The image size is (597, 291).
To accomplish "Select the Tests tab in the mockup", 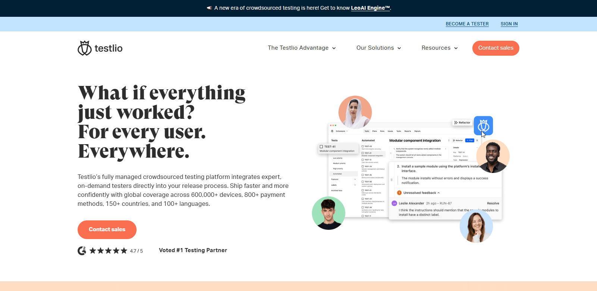I will click(x=367, y=131).
